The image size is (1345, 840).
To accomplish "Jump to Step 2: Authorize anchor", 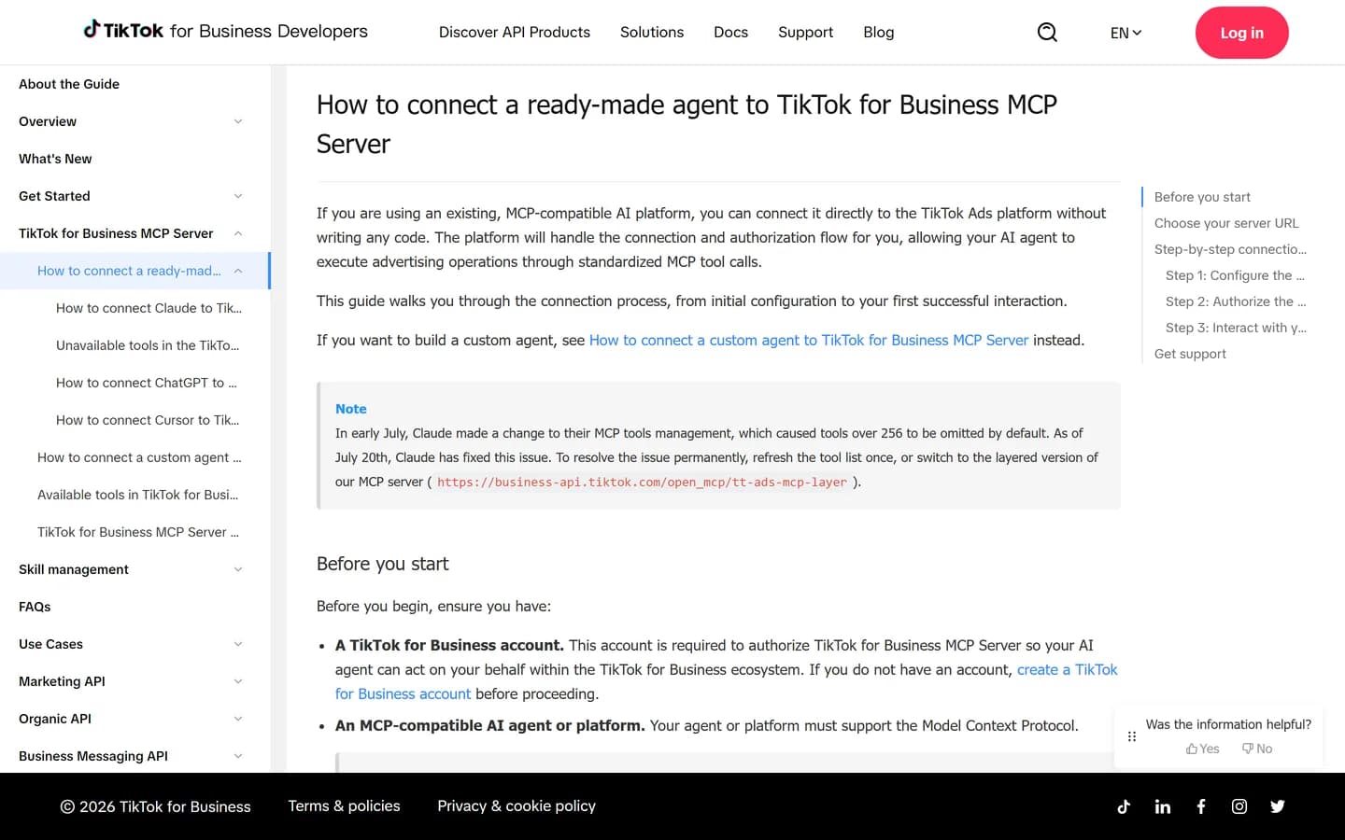I will click(x=1236, y=301).
